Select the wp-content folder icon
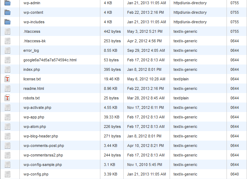 tap(7, 12)
